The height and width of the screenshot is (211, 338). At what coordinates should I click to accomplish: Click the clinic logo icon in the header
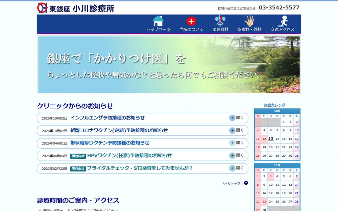pos(42,8)
